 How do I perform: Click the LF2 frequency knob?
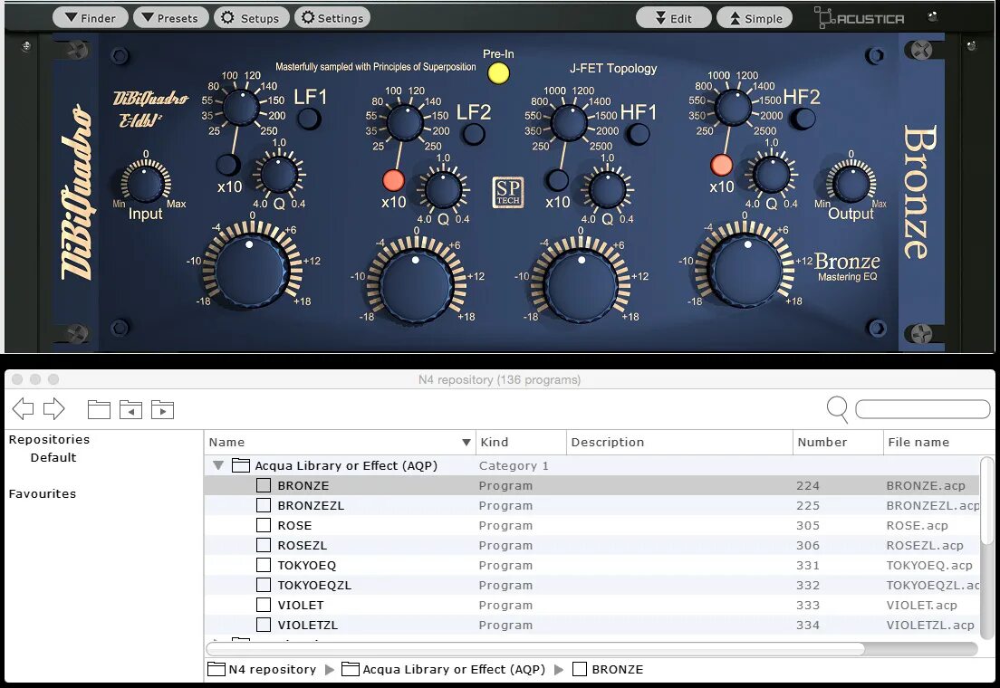click(x=404, y=122)
